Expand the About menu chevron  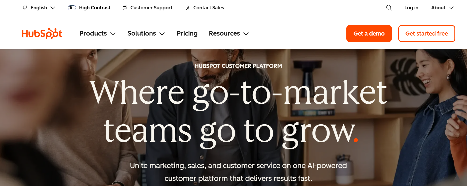click(x=451, y=8)
